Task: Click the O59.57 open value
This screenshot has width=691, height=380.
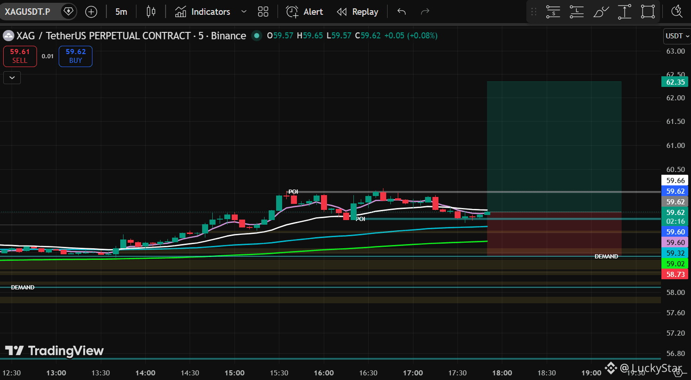Action: pos(280,36)
